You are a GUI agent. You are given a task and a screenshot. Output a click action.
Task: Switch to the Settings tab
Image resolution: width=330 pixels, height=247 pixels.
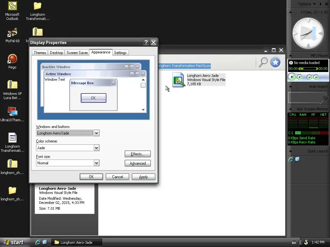click(120, 52)
